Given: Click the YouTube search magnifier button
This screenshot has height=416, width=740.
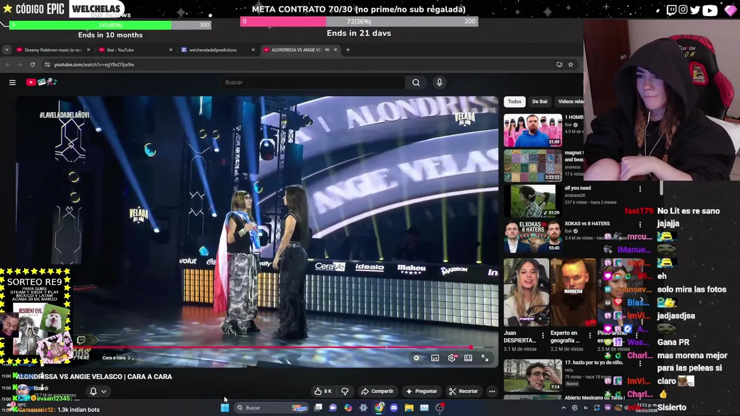Looking at the screenshot, I should 416,83.
